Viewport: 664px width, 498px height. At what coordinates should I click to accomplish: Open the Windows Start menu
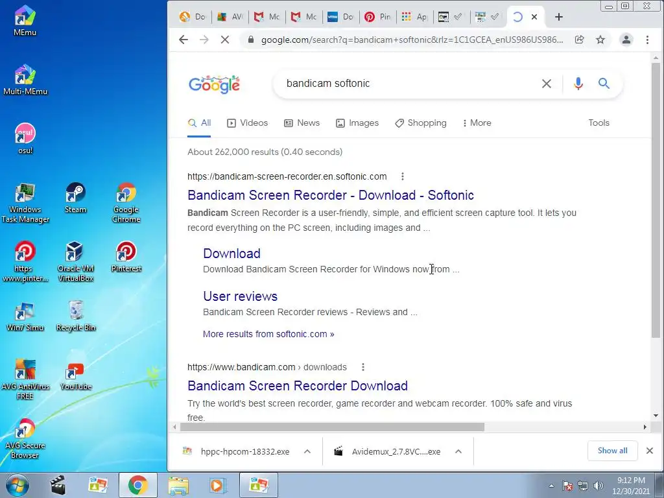pos(17,485)
